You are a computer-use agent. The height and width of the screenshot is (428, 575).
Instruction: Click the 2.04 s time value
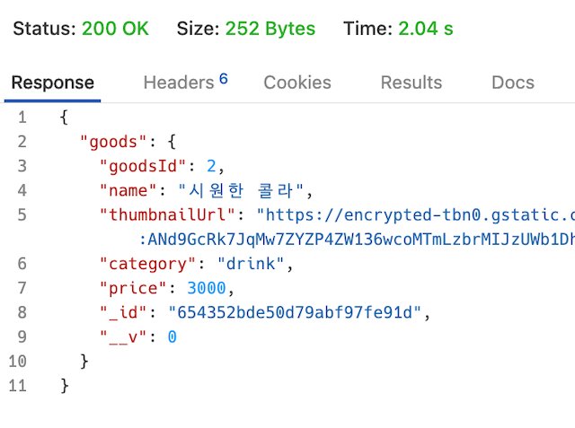click(426, 29)
